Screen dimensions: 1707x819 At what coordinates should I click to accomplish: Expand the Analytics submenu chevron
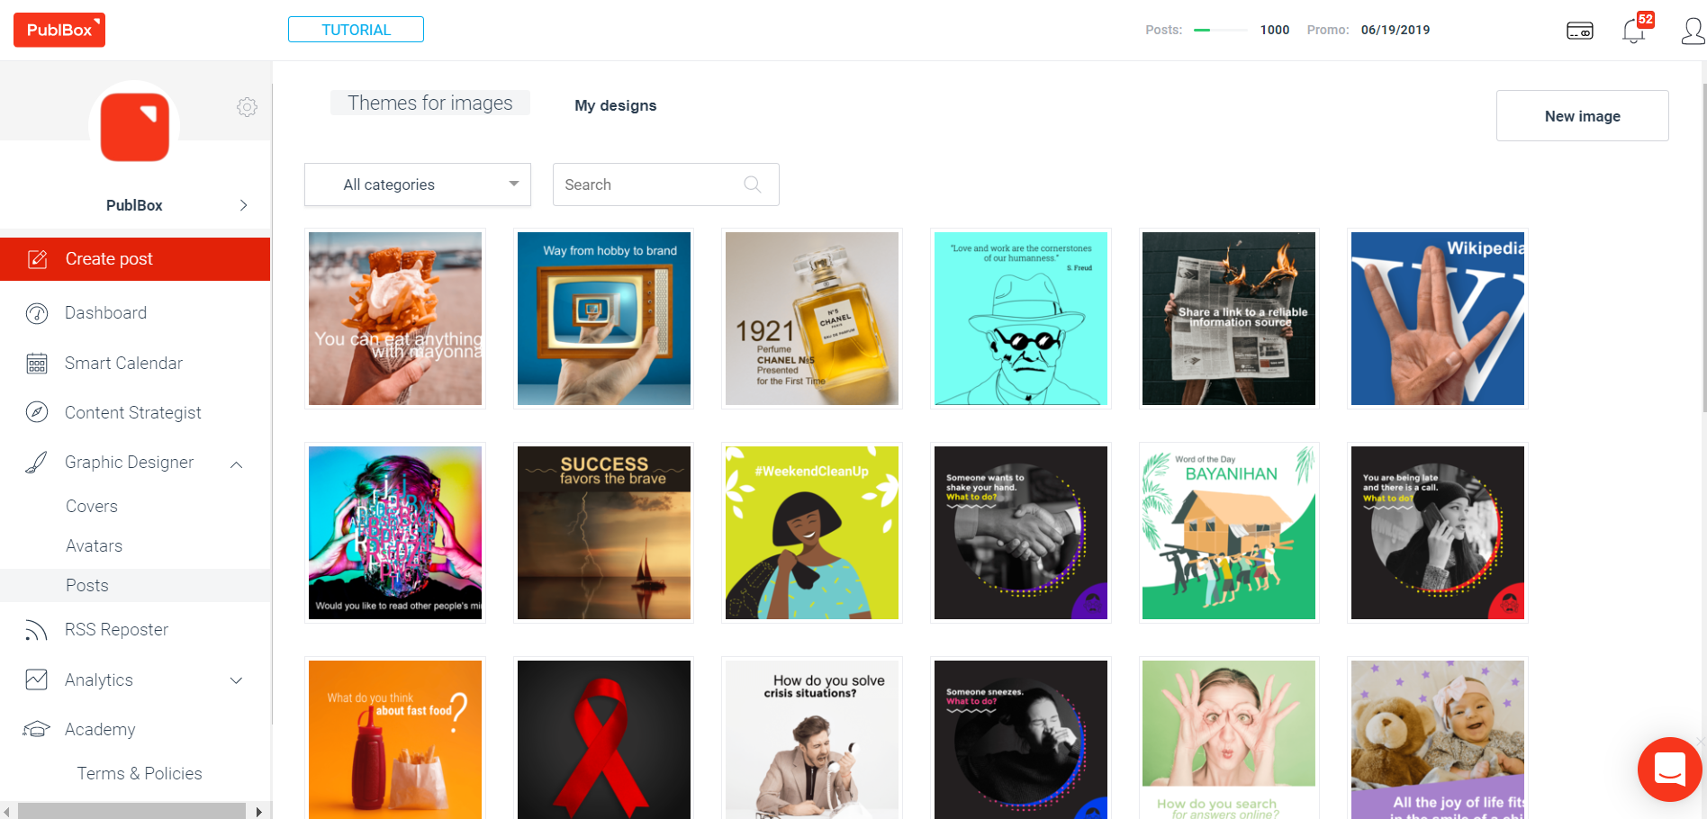click(x=237, y=680)
